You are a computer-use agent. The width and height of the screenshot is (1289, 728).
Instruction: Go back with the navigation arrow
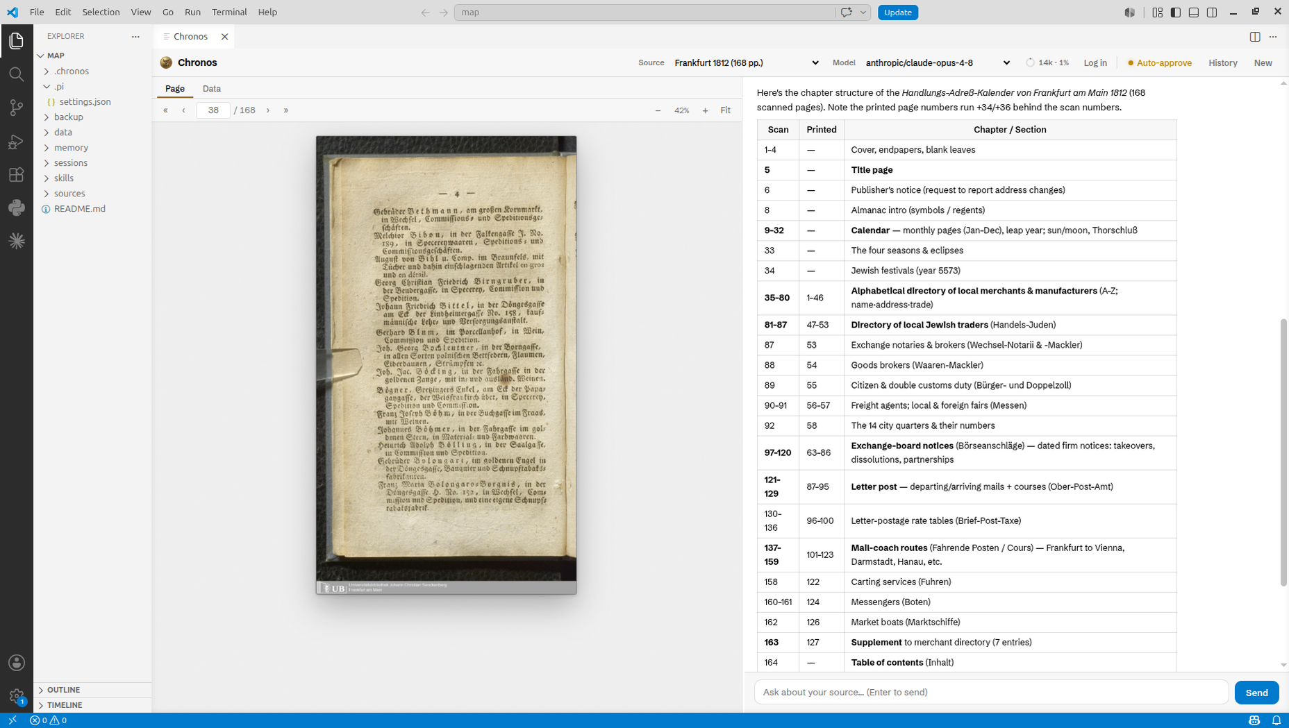point(425,12)
